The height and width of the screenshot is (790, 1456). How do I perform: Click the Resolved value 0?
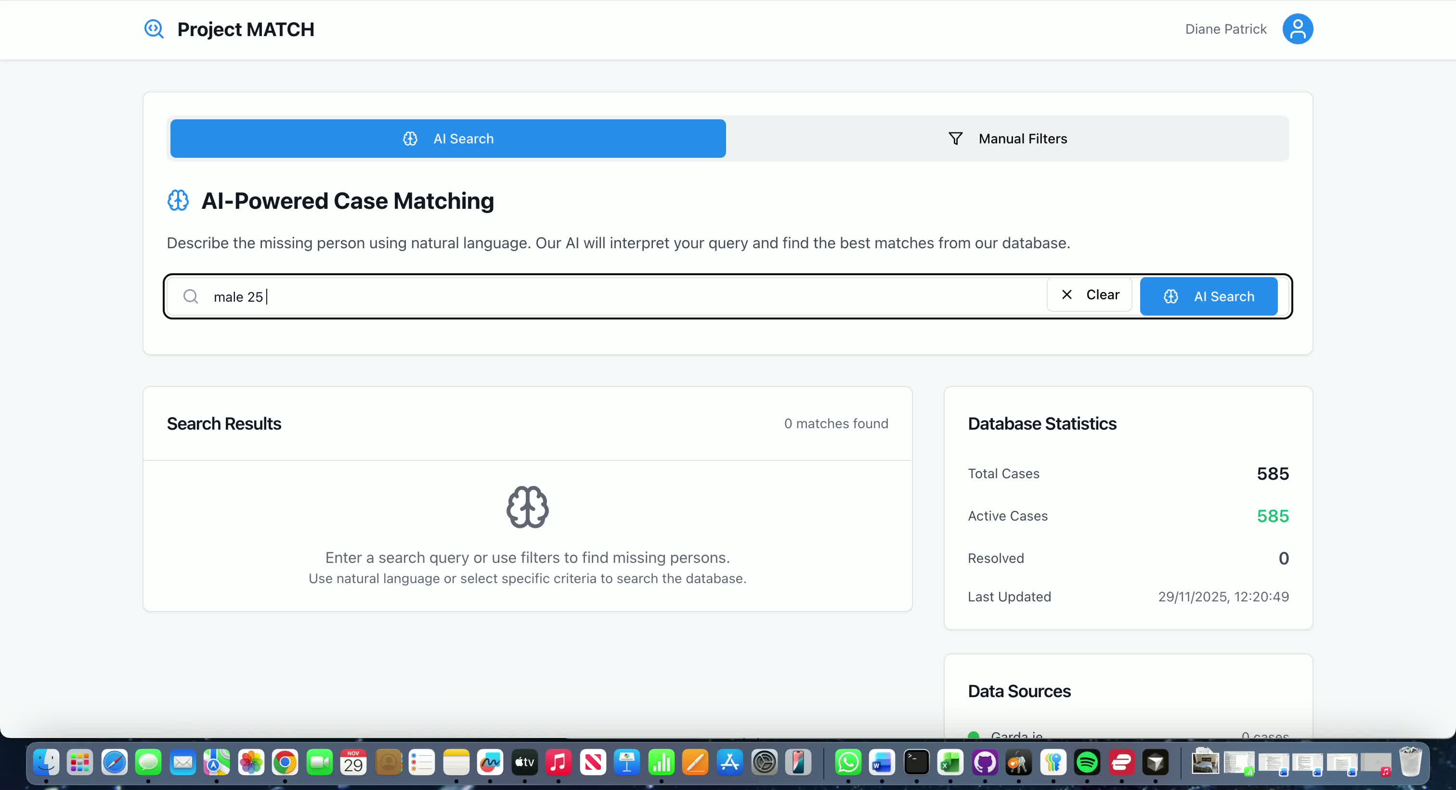click(1284, 558)
